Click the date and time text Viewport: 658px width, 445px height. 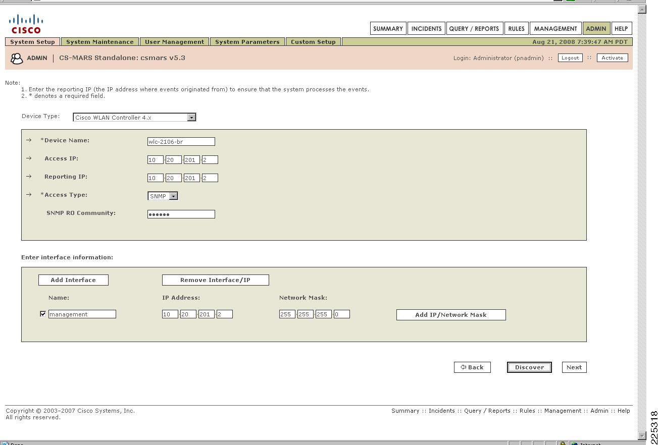pyautogui.click(x=580, y=42)
